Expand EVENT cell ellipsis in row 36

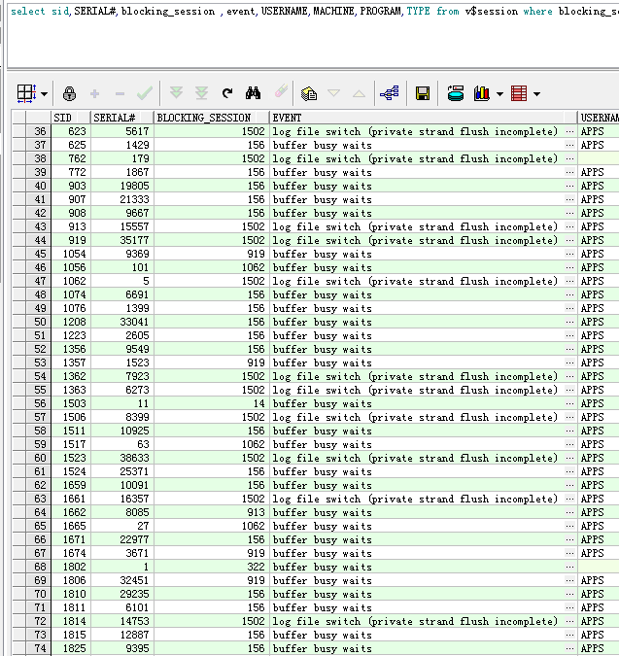point(569,131)
